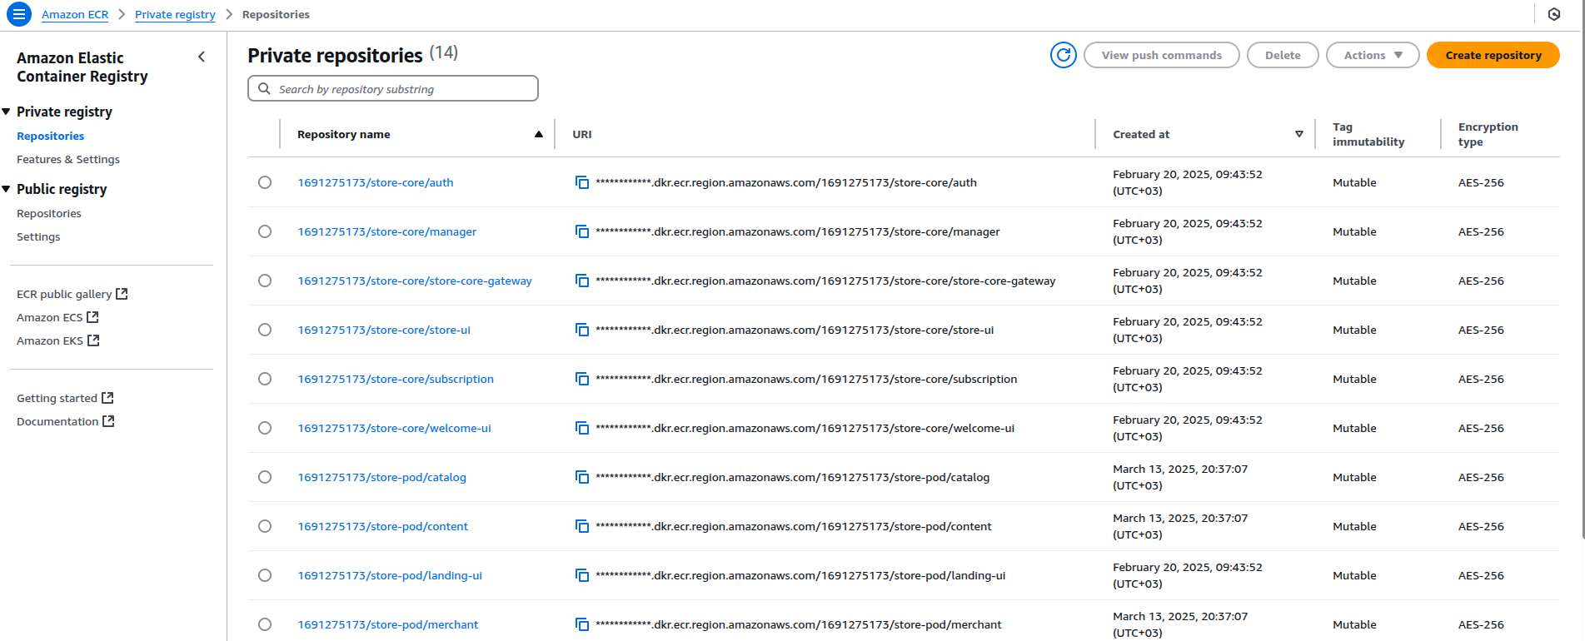Click external link icon next to ECR public gallery
This screenshot has height=641, width=1585.
click(122, 294)
